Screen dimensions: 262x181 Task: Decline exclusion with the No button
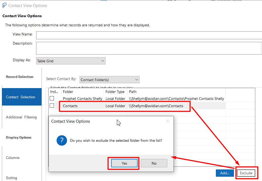coord(154,163)
